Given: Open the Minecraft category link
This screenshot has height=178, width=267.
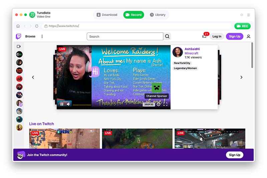Looking at the screenshot, I should pos(191,53).
